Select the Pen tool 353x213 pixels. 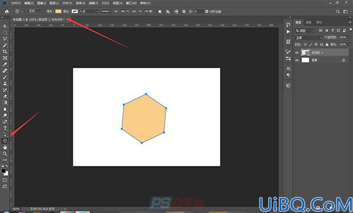[x=5, y=122]
